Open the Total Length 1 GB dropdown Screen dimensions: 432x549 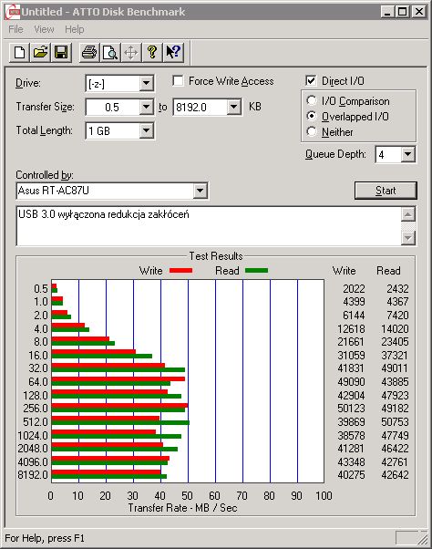coord(146,130)
